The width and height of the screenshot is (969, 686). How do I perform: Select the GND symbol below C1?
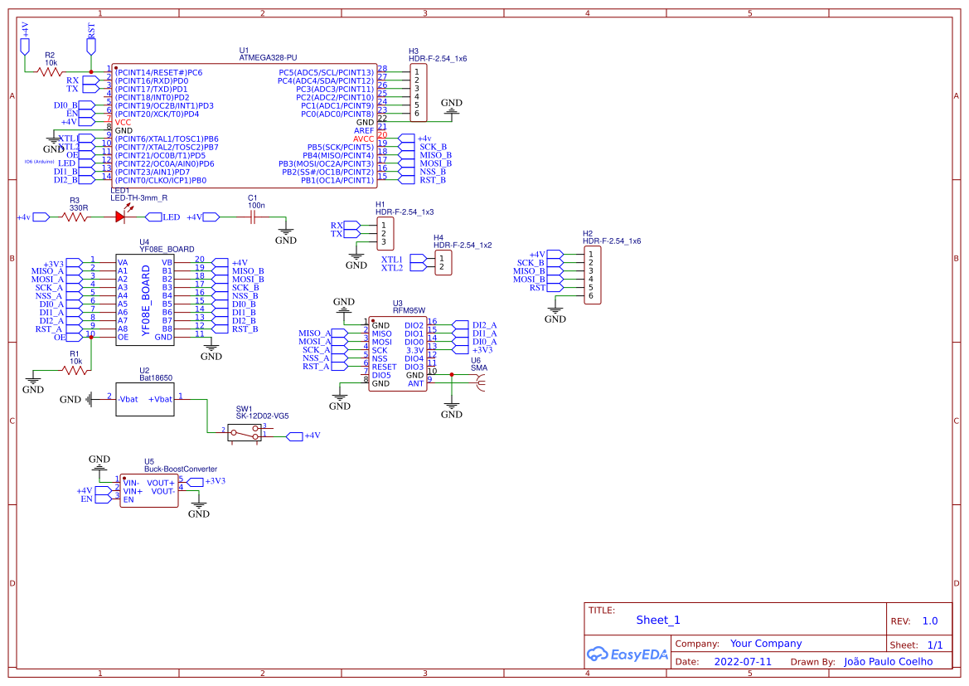coord(285,230)
